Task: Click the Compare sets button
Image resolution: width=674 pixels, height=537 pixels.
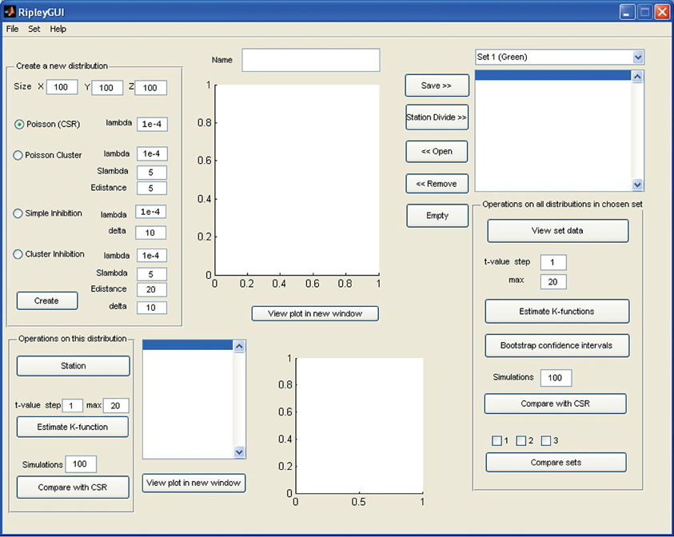Action: click(556, 463)
